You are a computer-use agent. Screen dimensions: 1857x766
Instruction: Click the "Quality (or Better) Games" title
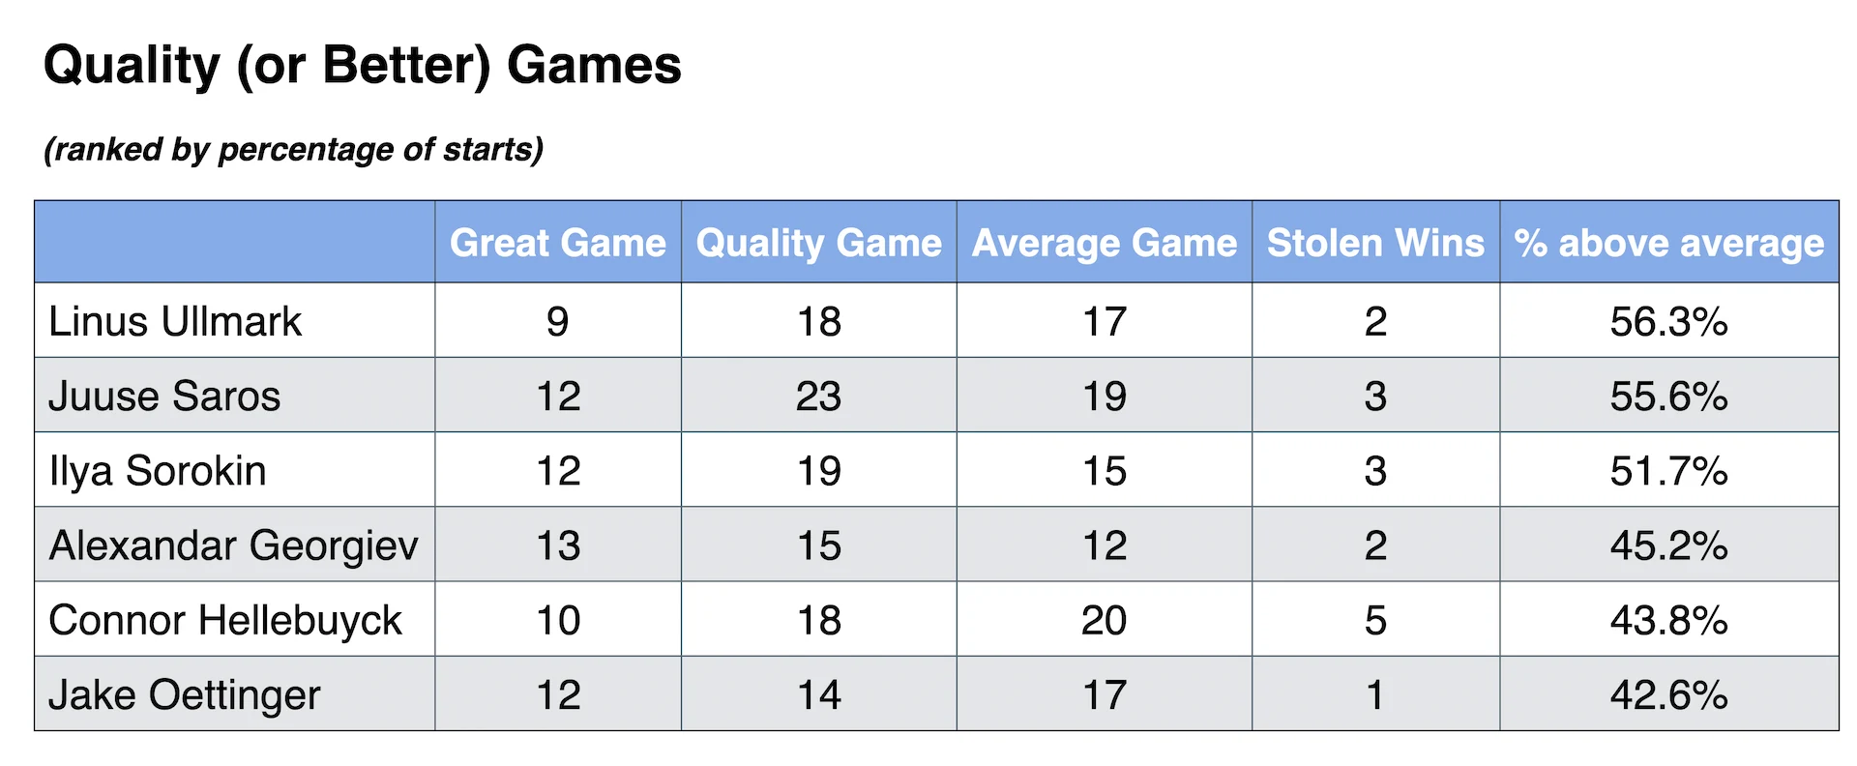[363, 66]
